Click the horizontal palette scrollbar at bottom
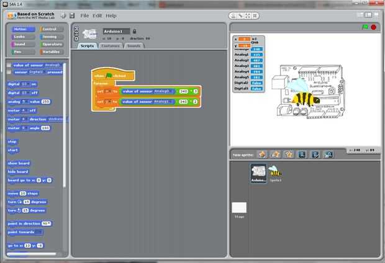This screenshot has height=263, width=385. pos(32,254)
